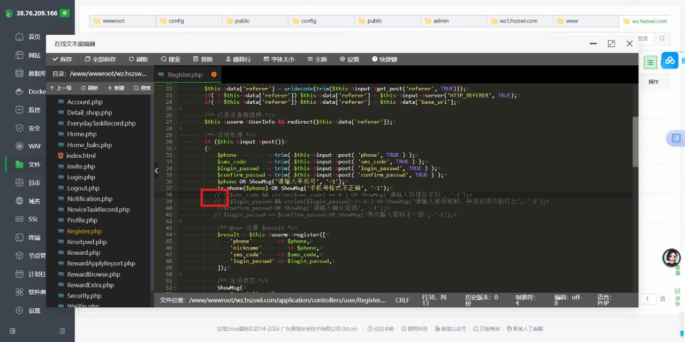Click the 跳转行 go-to-line tool
The width and height of the screenshot is (685, 342).
(x=238, y=59)
